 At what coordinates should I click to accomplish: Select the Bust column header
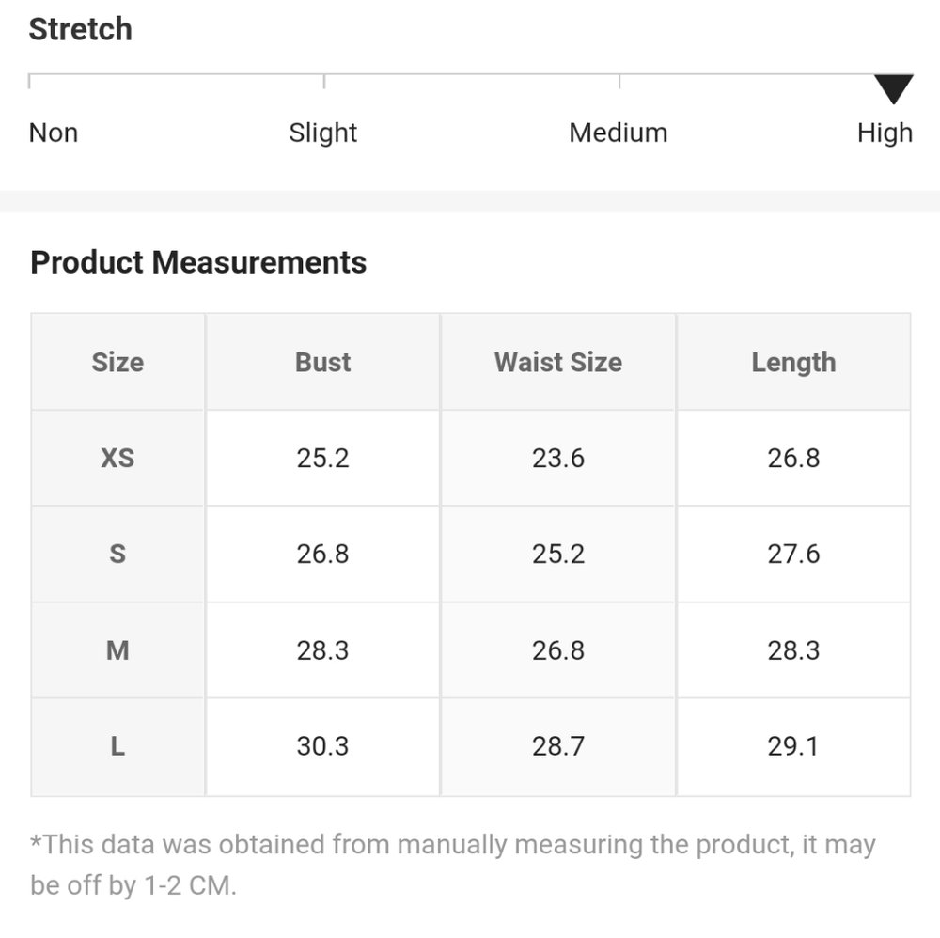[x=322, y=362]
